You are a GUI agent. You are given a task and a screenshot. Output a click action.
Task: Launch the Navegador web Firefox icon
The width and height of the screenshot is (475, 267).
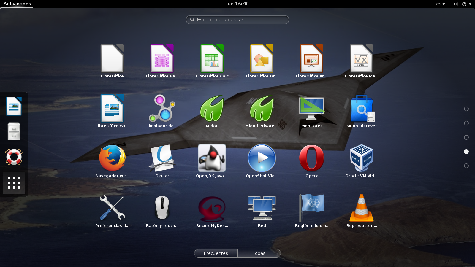point(112,158)
